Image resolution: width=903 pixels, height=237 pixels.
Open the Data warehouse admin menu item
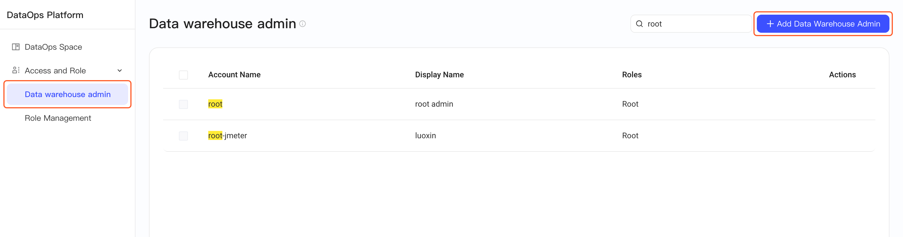(67, 94)
